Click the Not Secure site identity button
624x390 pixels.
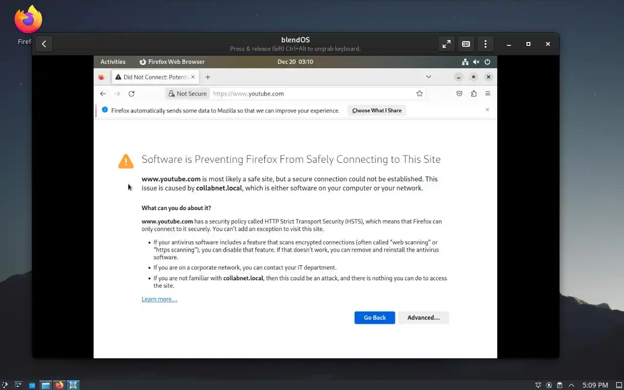point(188,94)
